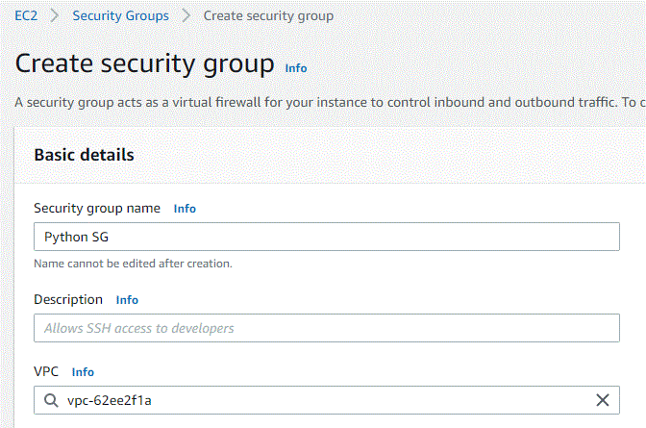Image resolution: width=646 pixels, height=428 pixels.
Task: Click the VPC field label
Action: pos(47,372)
